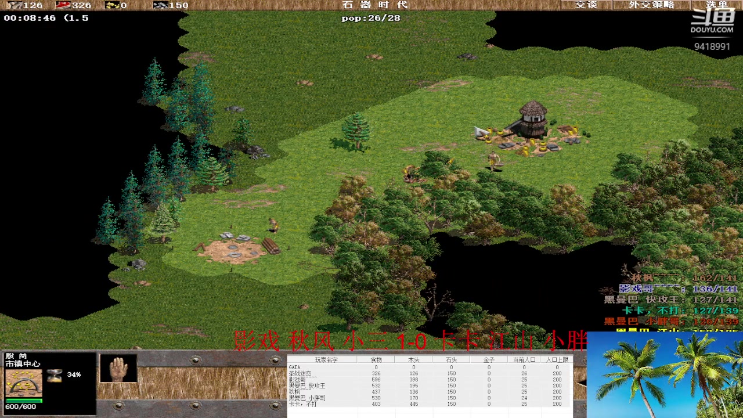
Task: Click the stacked log pile by the foundation
Action: (x=270, y=246)
